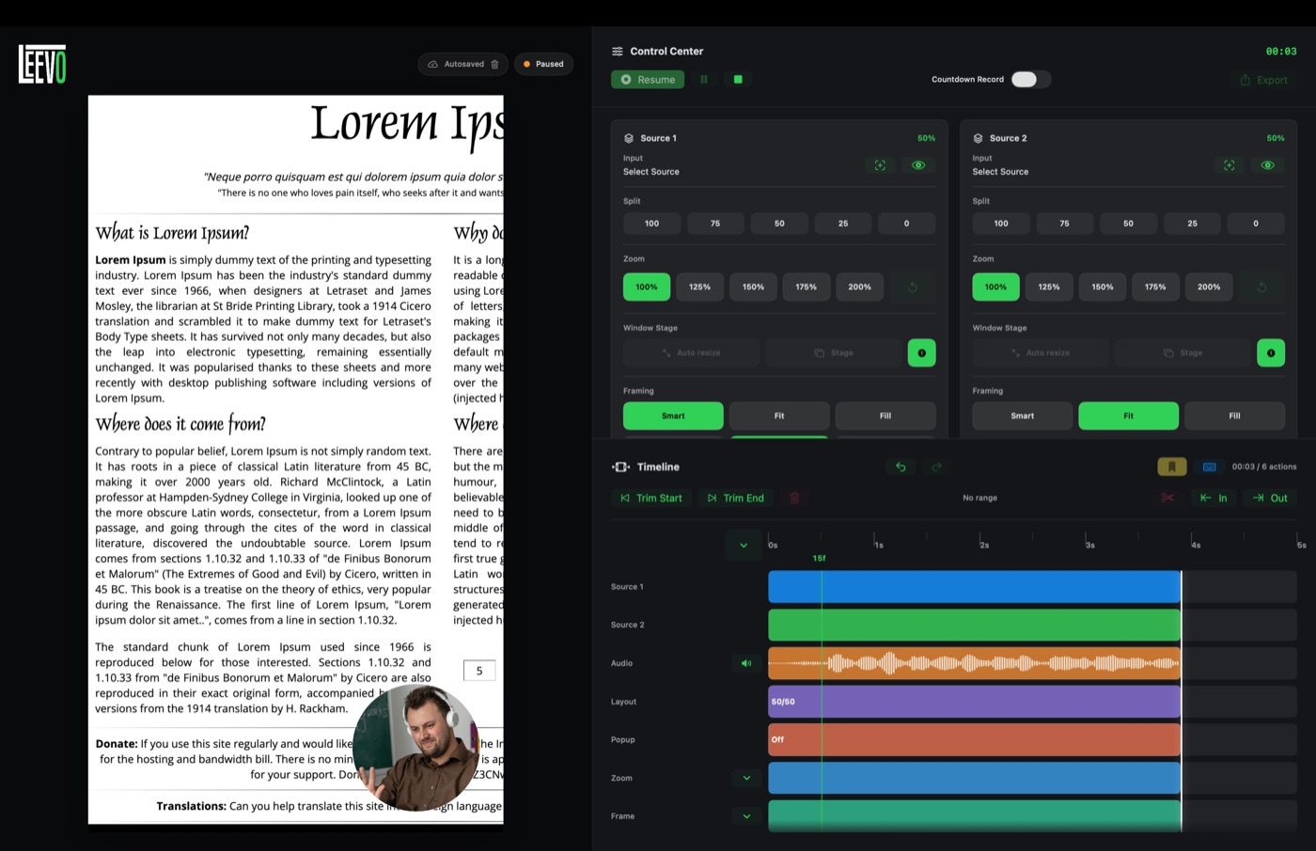This screenshot has width=1316, height=851.
Task: Choose Smart framing for Source 1
Action: pos(673,416)
